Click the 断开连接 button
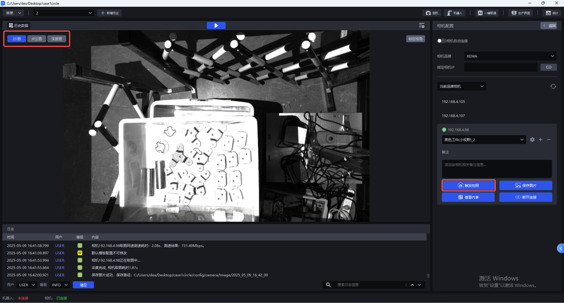The image size is (564, 303). (525, 197)
